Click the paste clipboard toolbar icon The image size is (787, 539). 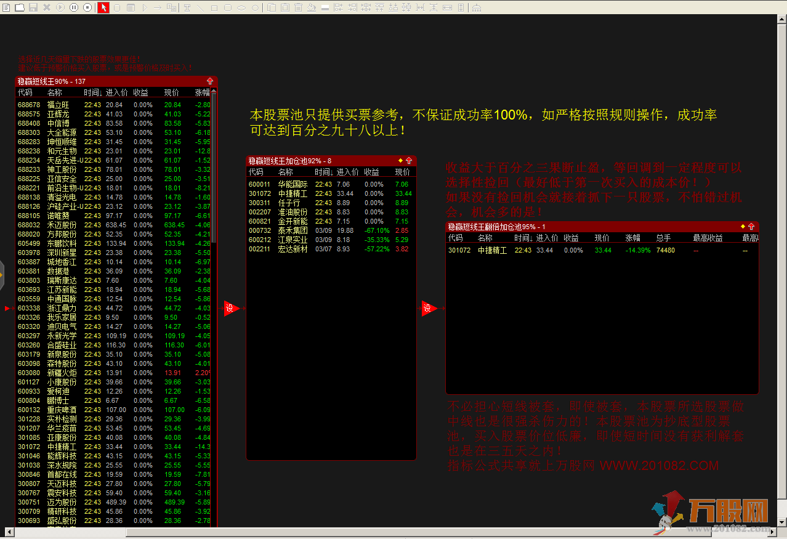tap(285, 7)
